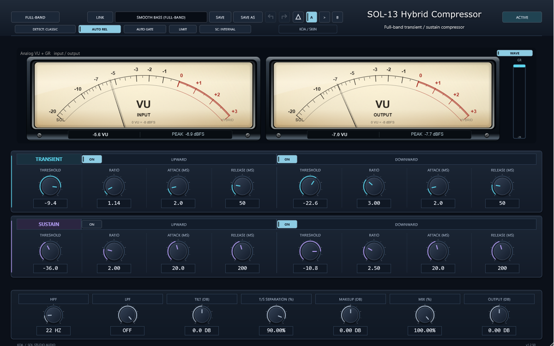Click Transient Downward Release knob
This screenshot has height=346, width=554.
coord(502,186)
